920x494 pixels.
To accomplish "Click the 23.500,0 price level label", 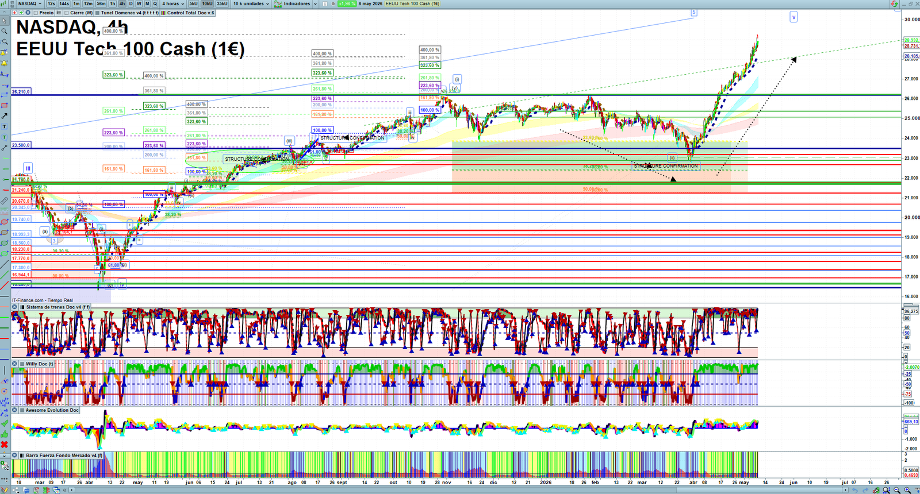I will [21, 145].
